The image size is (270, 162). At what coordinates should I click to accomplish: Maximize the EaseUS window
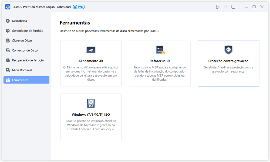[254, 7]
